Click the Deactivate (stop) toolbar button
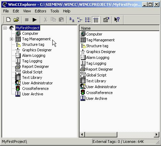Screen dimensions: 161x146 [27, 20]
